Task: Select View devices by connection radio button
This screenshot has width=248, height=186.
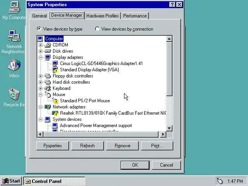Action: pyautogui.click(x=97, y=29)
